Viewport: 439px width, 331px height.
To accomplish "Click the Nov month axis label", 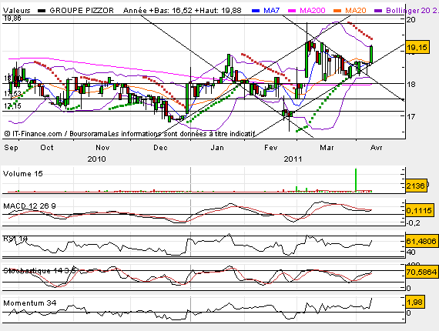I will point(102,148).
